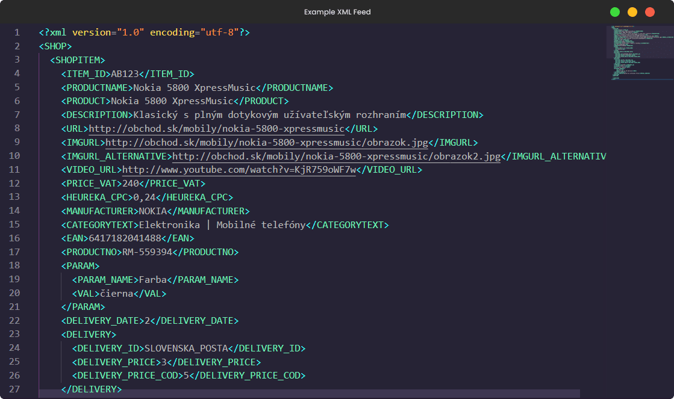This screenshot has height=399, width=674.
Task: Click the category text 'Mobilné telefóny'
Action: point(261,224)
